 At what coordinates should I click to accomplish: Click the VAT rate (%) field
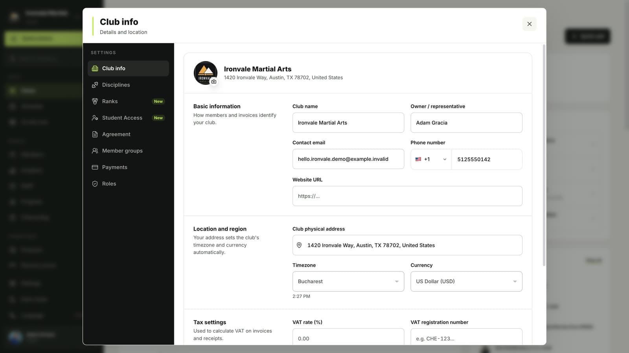coord(348,337)
